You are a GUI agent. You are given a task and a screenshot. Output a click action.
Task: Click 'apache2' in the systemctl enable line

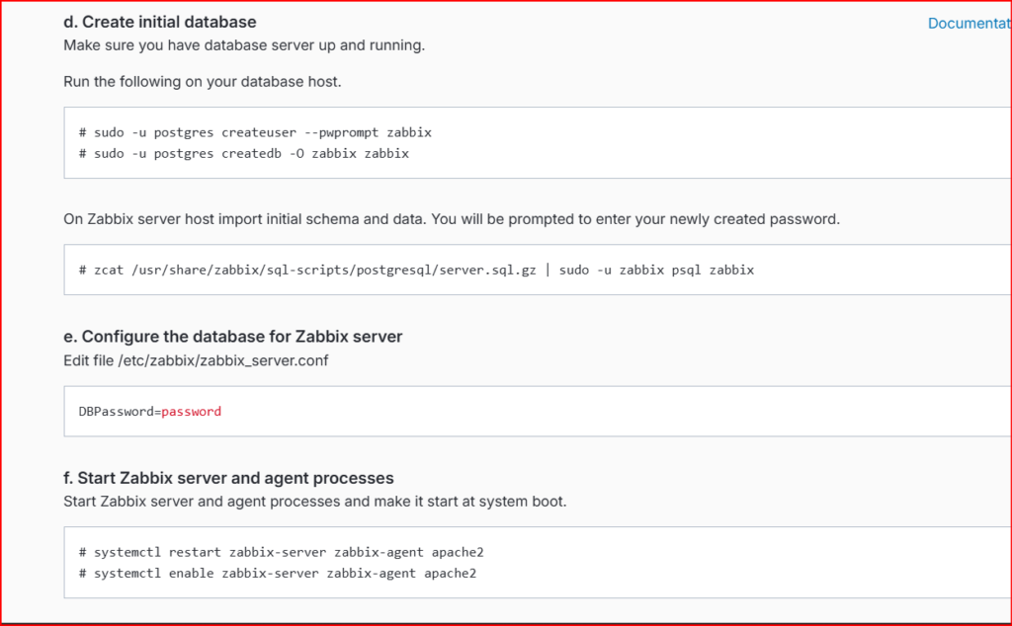coord(451,573)
